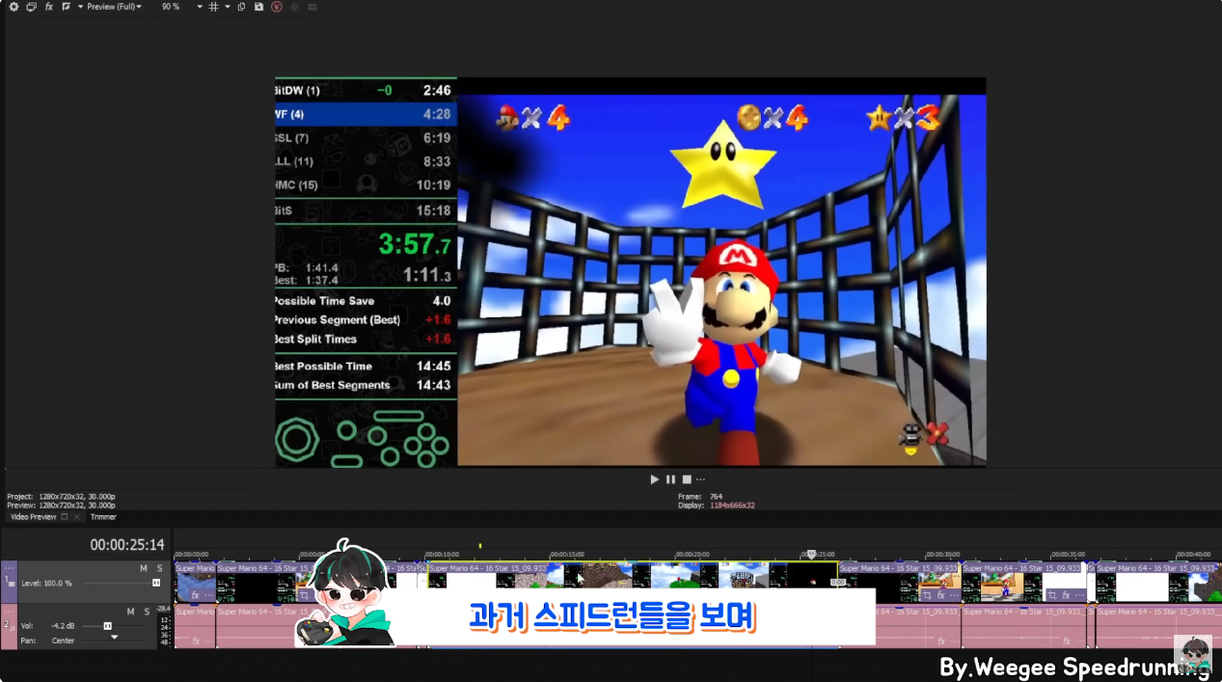Copy preview snapshot to clipboard

[x=242, y=7]
